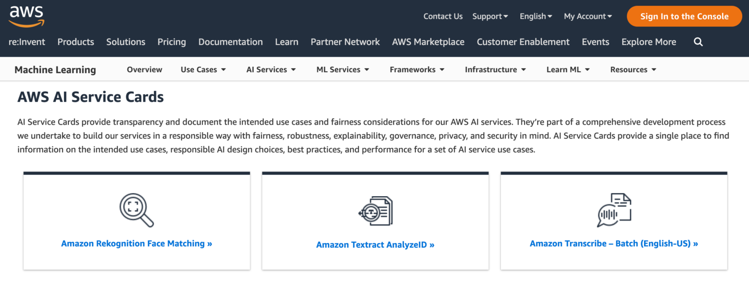Viewport: 749px width, 281px height.
Task: Select Overview in the Machine Learning nav
Action: click(x=144, y=69)
